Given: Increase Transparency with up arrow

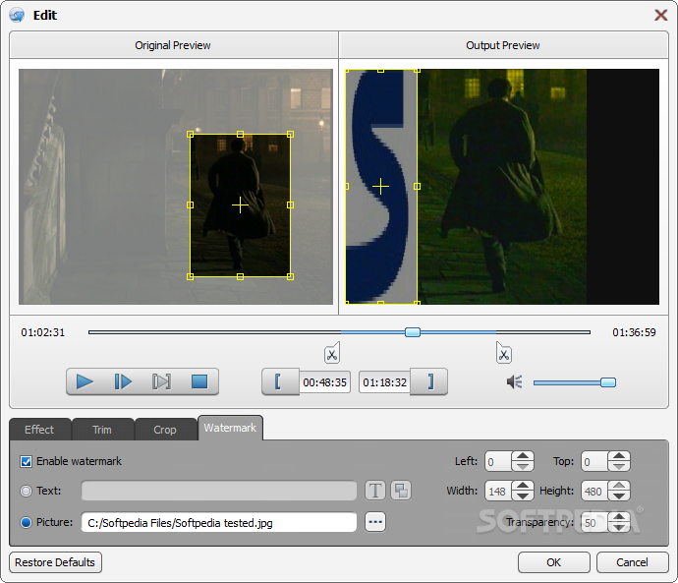Looking at the screenshot, I should (619, 517).
